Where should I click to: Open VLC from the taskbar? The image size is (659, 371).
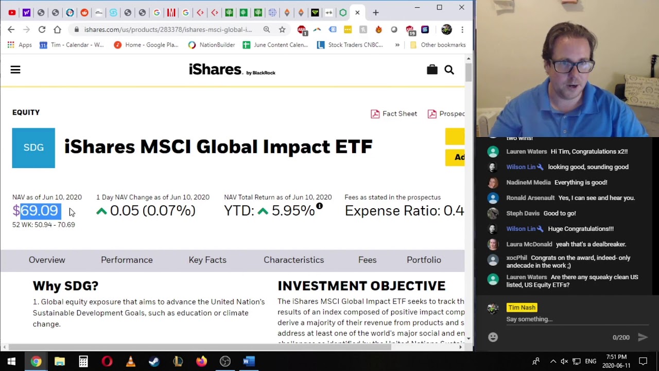130,361
